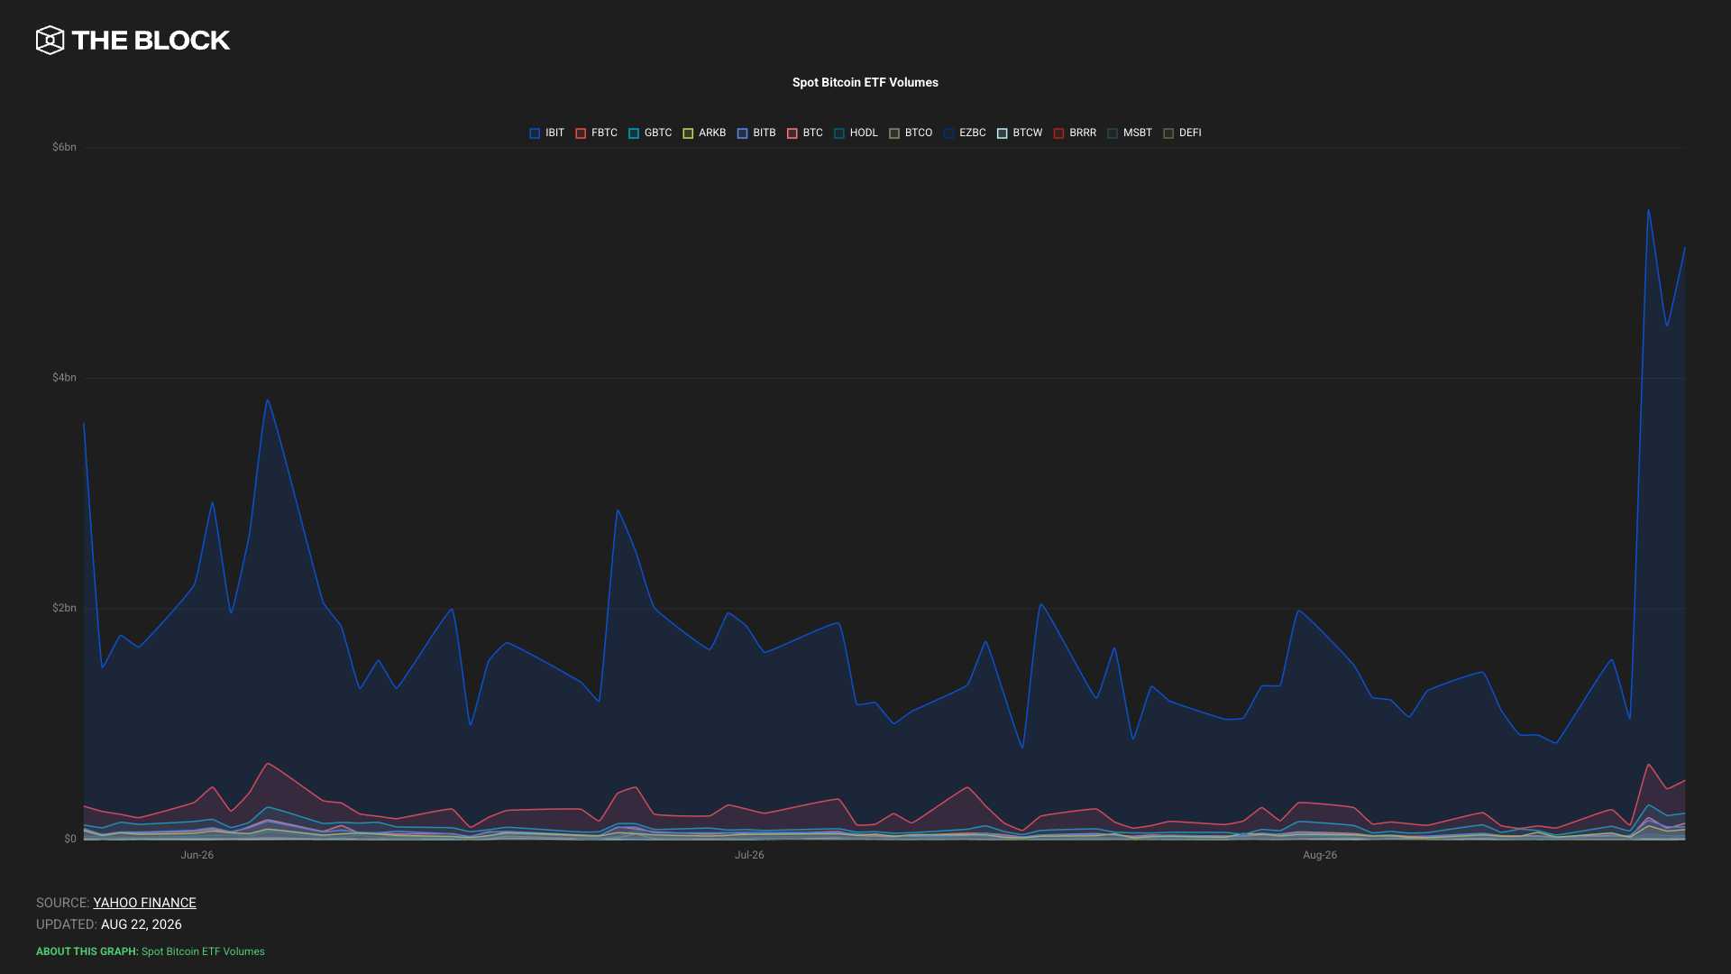
Task: Click the green Spot Bitcoin ETF Volumes link
Action: (203, 951)
